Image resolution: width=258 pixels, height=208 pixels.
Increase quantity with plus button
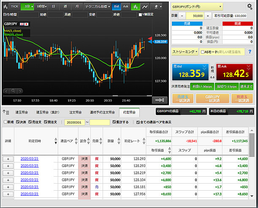(x=208, y=16)
